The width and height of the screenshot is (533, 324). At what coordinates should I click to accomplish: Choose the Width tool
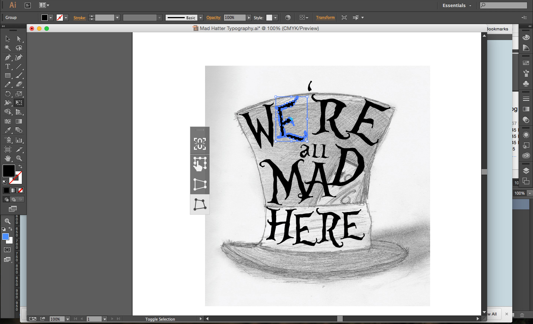pos(8,103)
